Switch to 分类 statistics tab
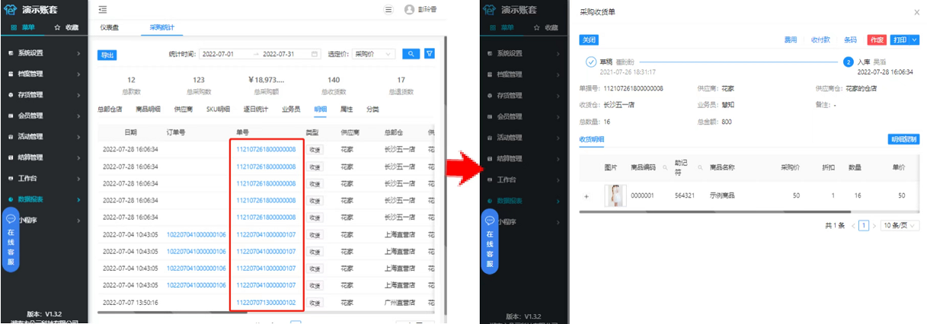The height and width of the screenshot is (324, 927). (x=372, y=109)
